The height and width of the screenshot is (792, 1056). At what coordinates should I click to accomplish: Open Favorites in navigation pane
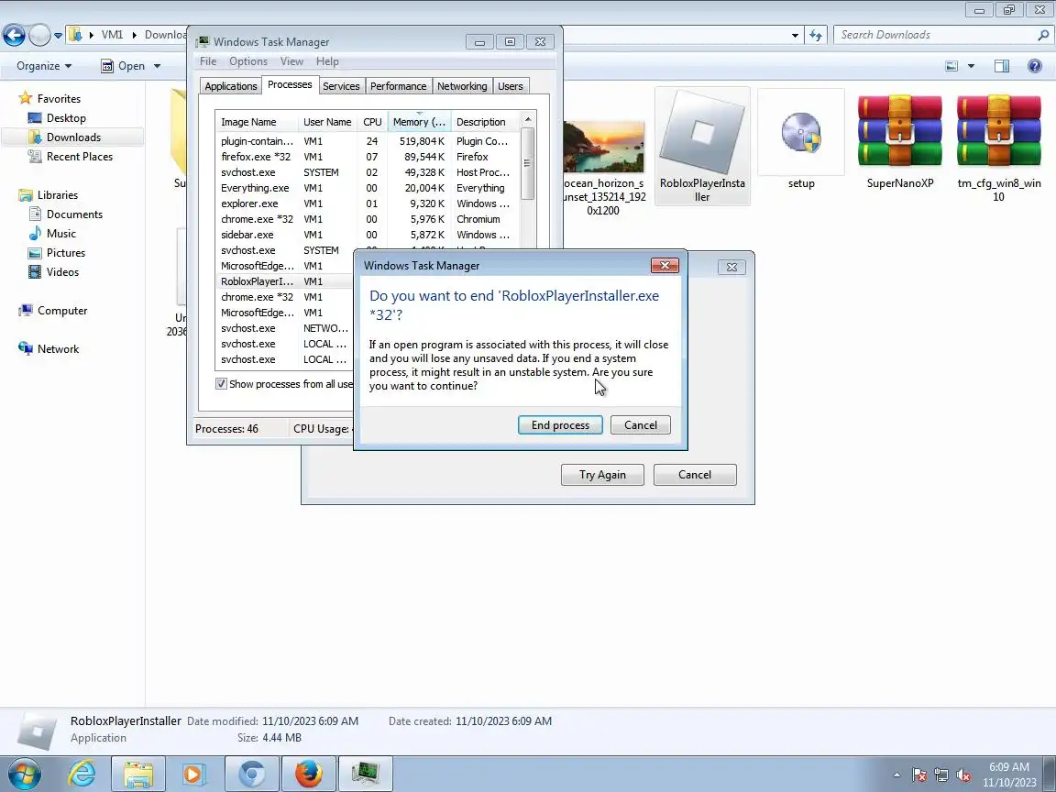[59, 98]
